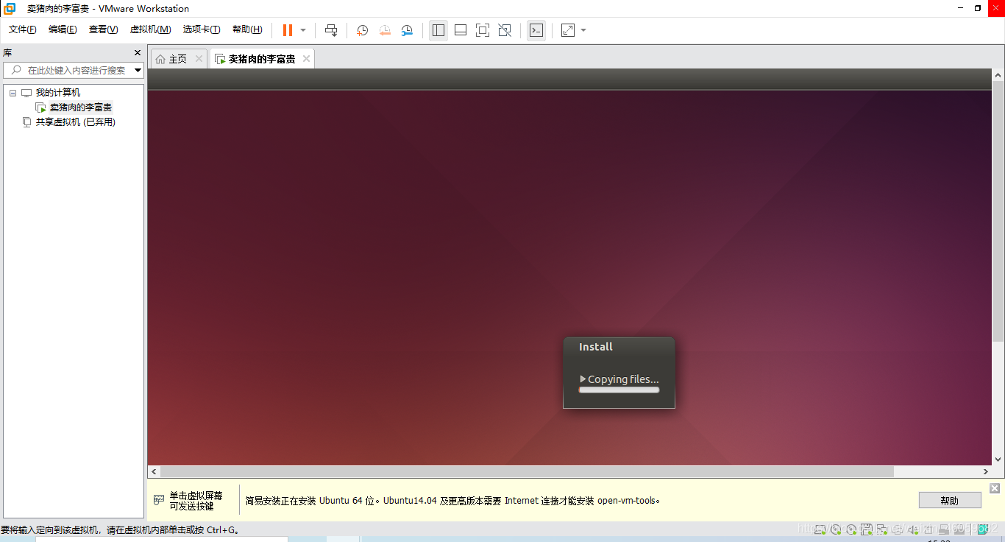Click the stretch guest display icon
The height and width of the screenshot is (542, 1005).
point(568,30)
